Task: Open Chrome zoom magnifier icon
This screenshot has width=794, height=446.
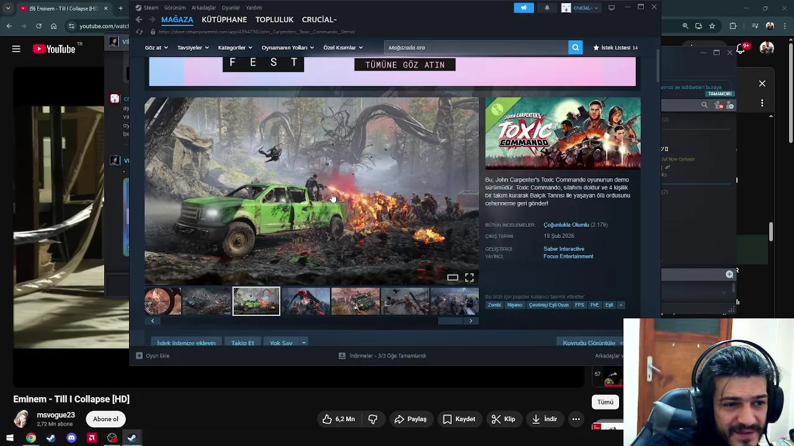Action: pos(685,26)
